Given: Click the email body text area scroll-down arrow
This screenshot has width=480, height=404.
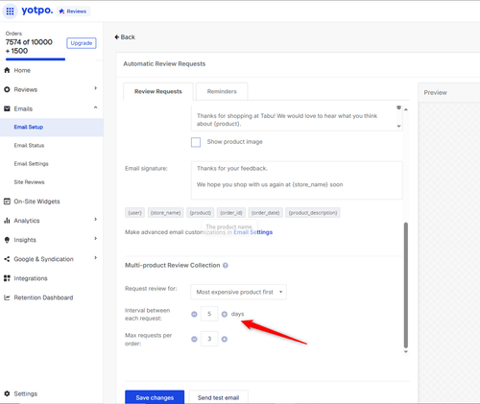Looking at the screenshot, I should tap(398, 126).
